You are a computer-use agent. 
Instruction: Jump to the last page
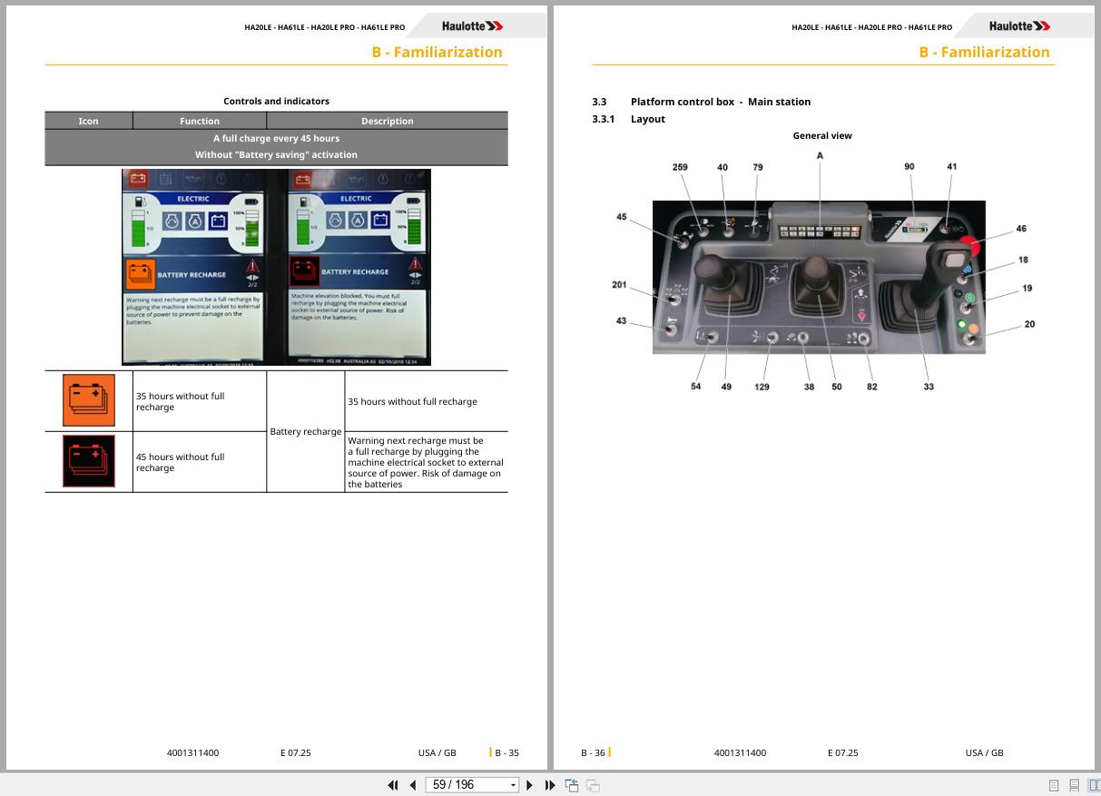click(x=550, y=785)
